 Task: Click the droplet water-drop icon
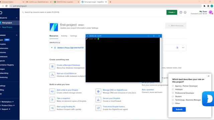click(x=55, y=48)
